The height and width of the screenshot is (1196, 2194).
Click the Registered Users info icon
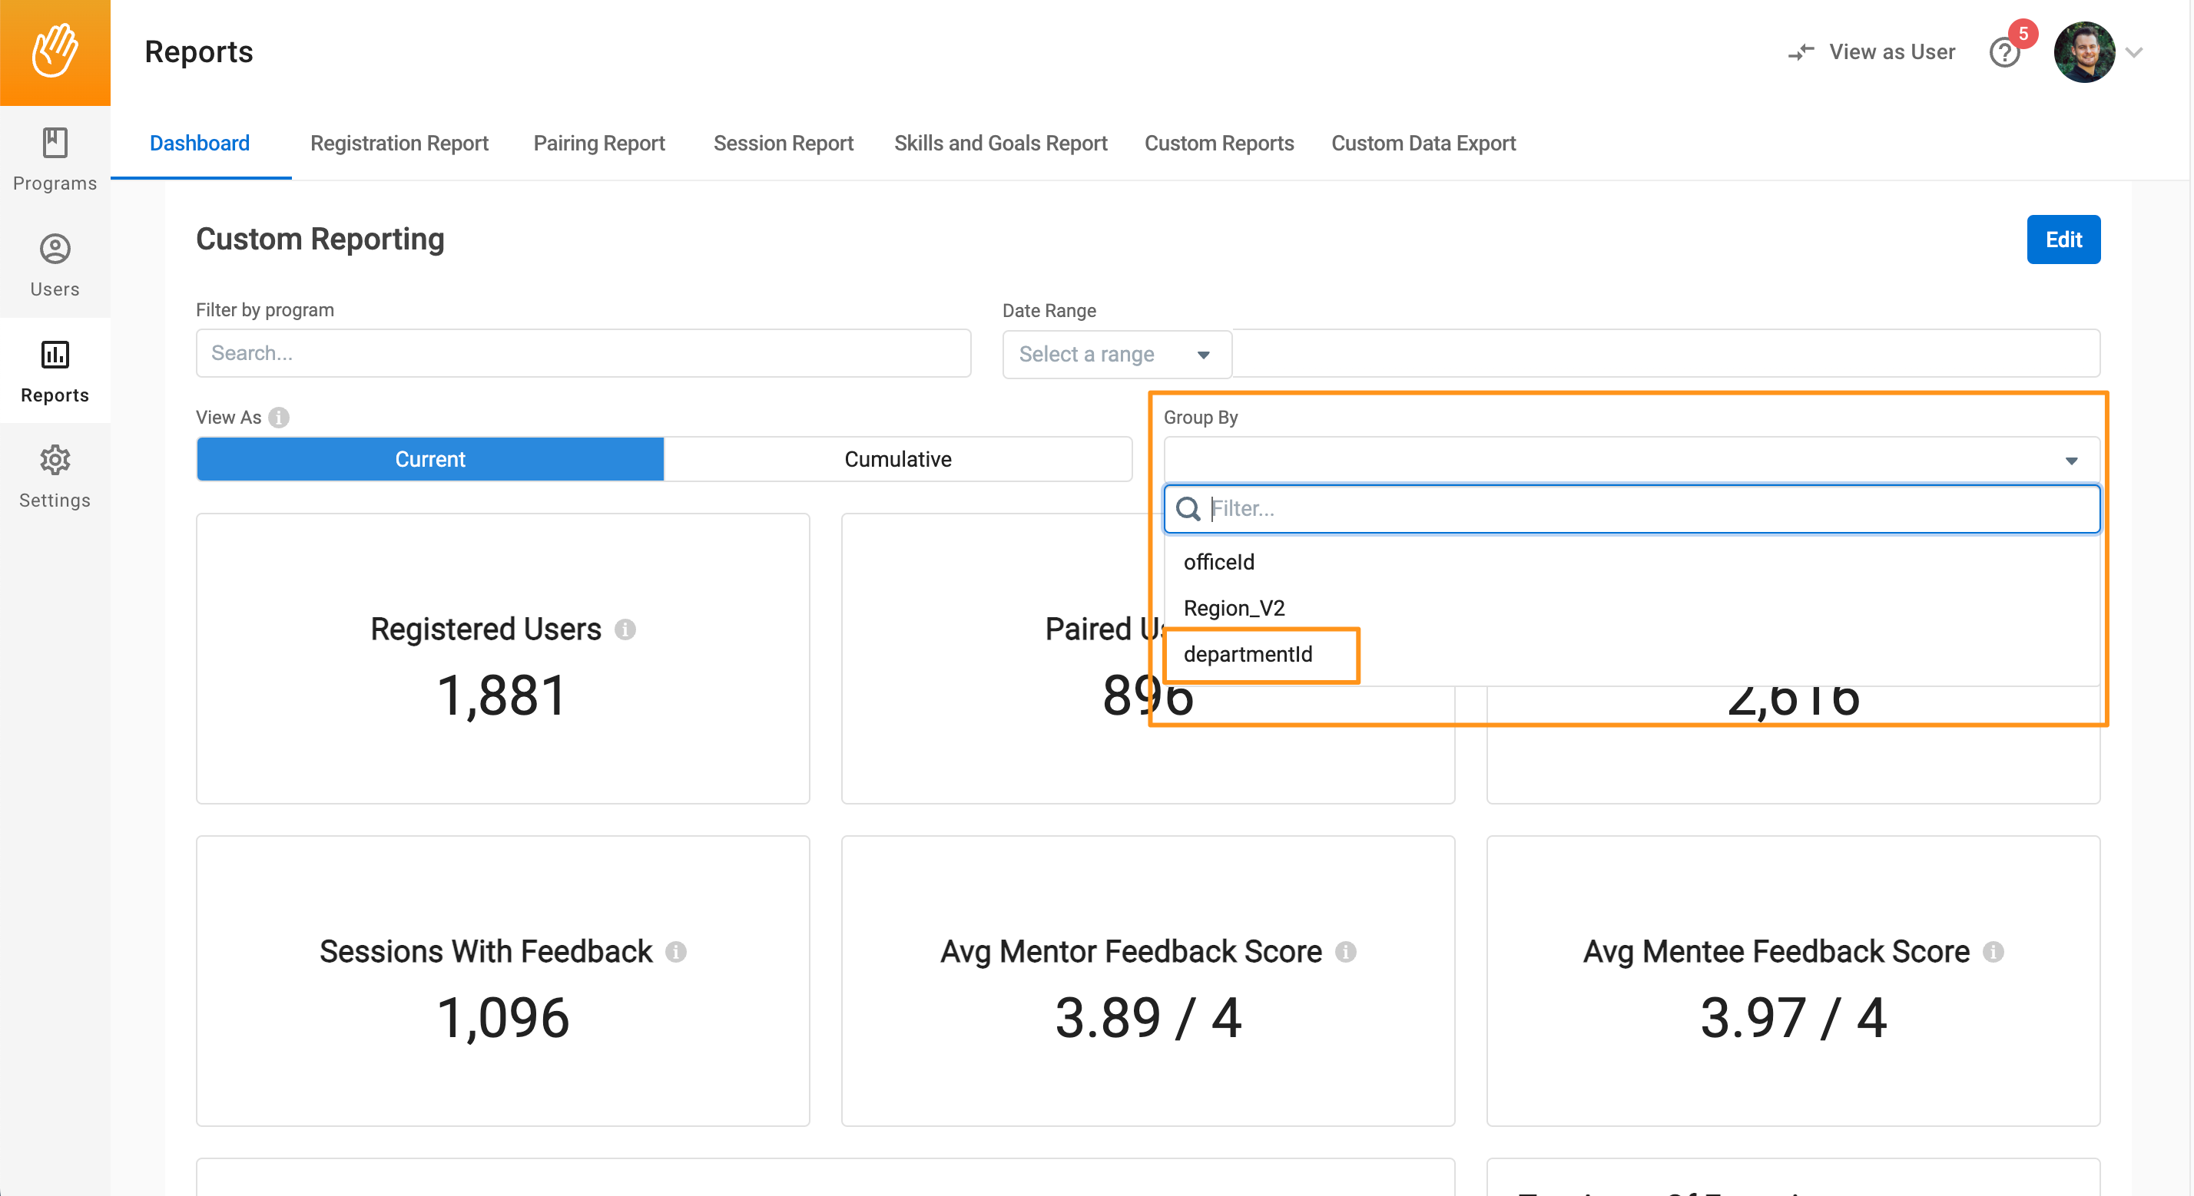pyautogui.click(x=625, y=629)
